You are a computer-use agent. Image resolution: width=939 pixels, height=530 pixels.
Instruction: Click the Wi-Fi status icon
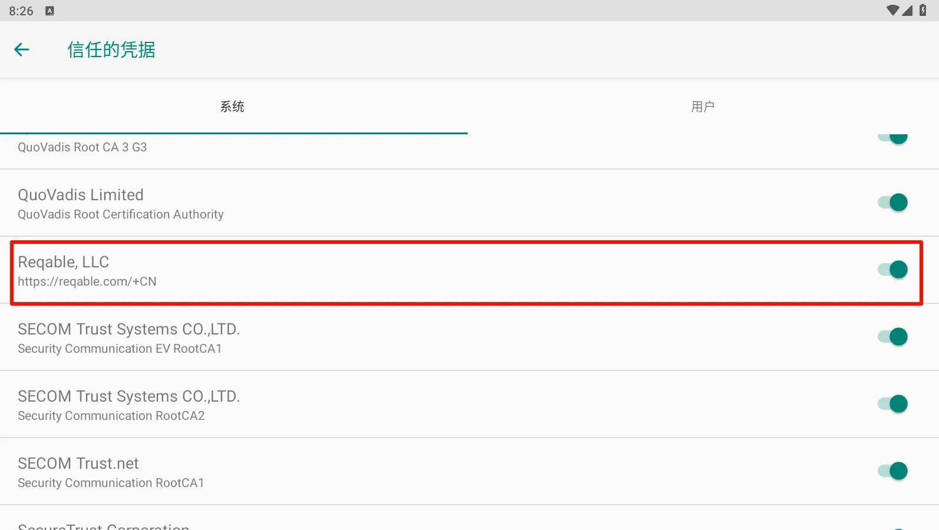[x=892, y=11]
